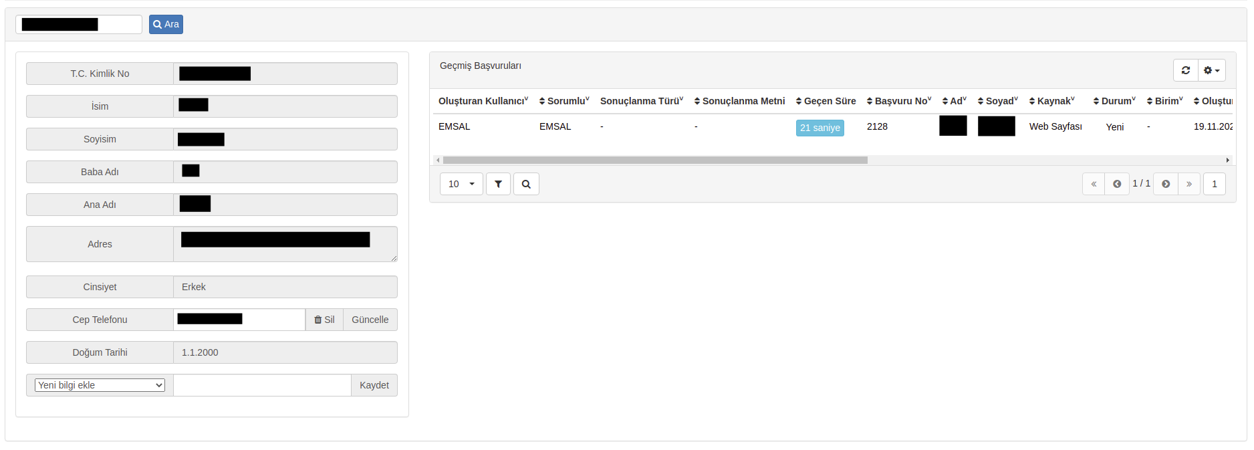Screen dimensions: 1254x450
Task: Go to the previous results page
Action: pos(1116,184)
